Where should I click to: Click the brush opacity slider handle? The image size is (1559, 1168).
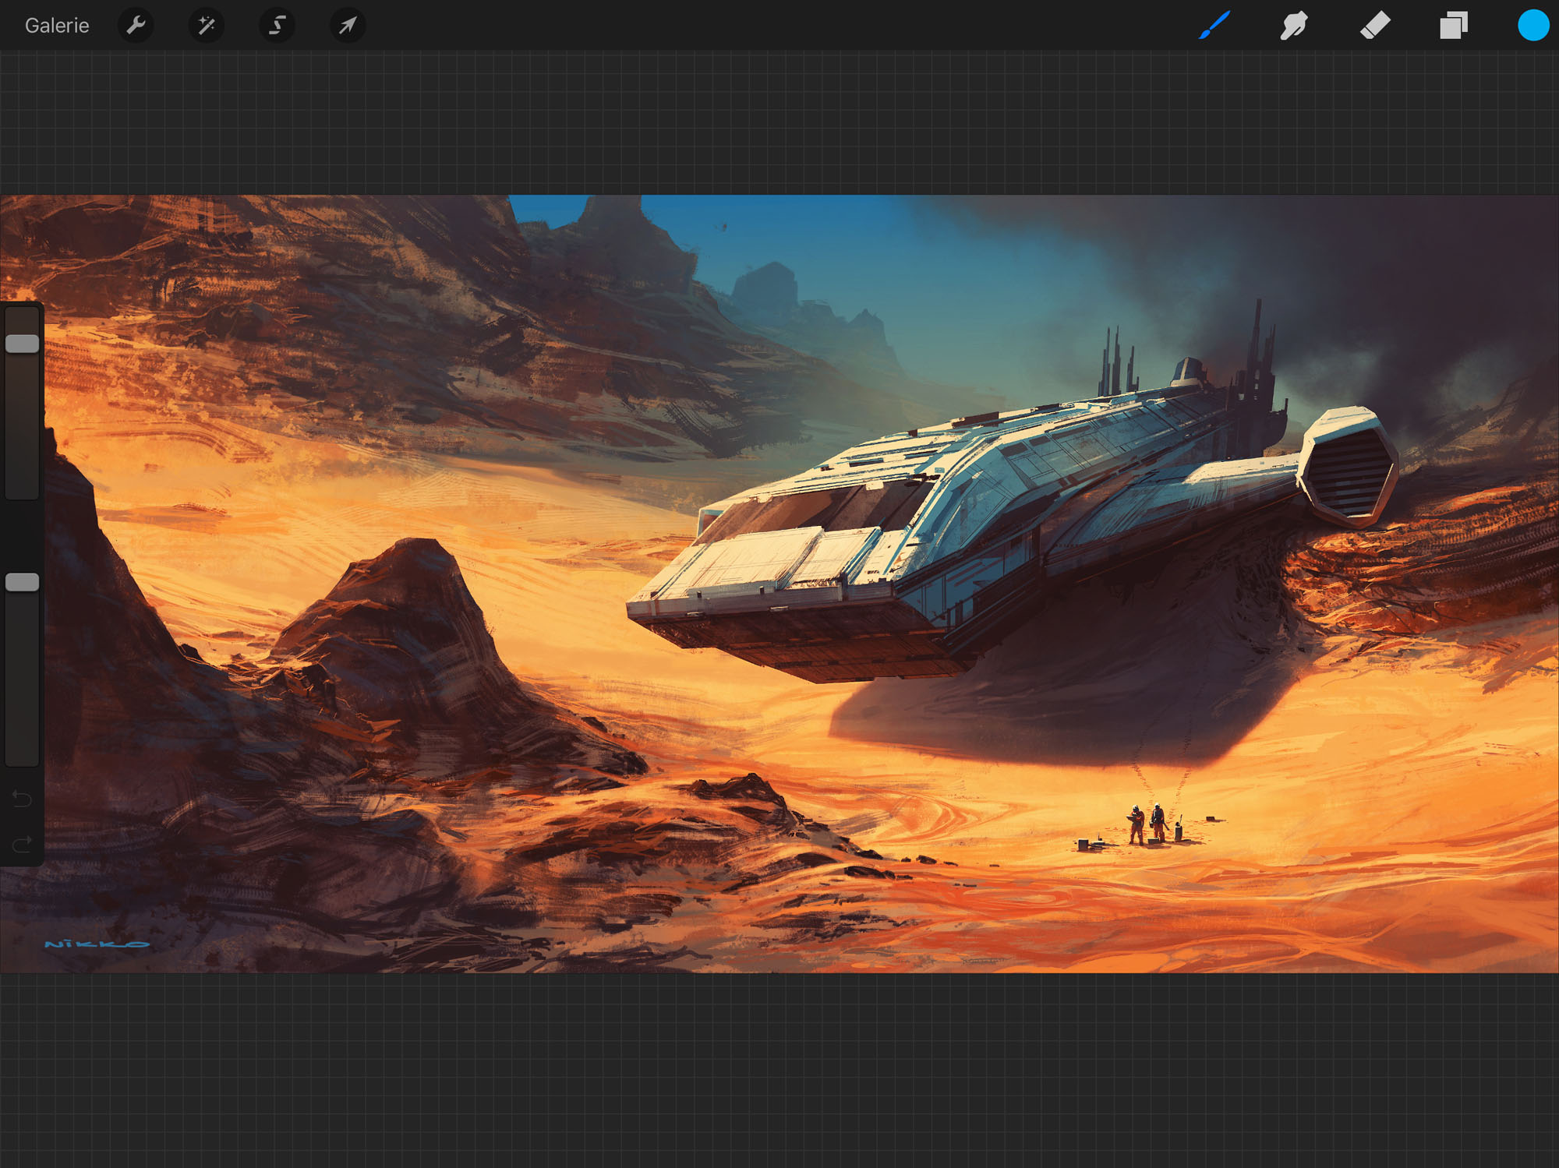[23, 582]
